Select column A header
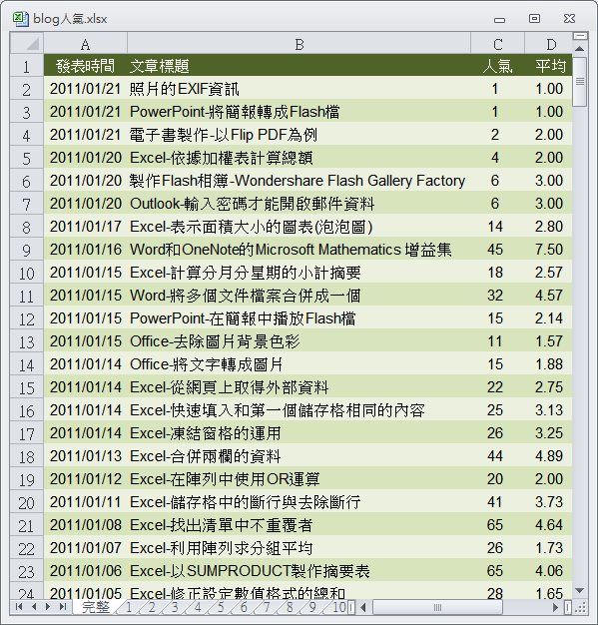 click(x=85, y=43)
